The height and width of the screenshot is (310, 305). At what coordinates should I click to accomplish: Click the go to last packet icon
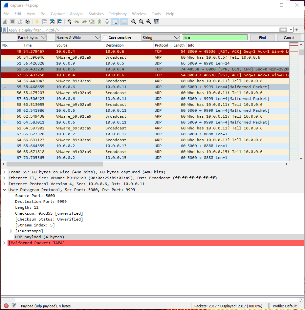[x=107, y=22]
